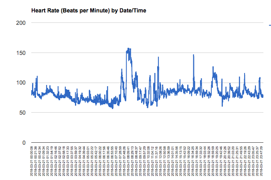Click the early-morning peak at chart's left edge
The height and width of the screenshot is (180, 271).
pyautogui.click(x=37, y=77)
